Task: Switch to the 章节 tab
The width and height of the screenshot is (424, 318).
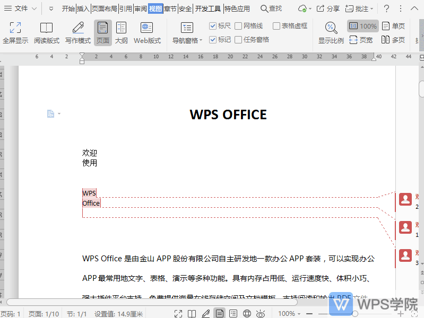Action: [x=170, y=8]
